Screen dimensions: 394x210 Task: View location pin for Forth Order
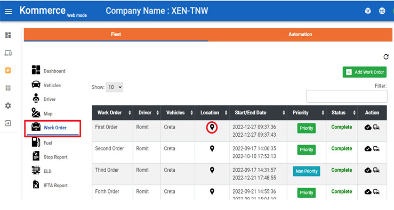click(212, 192)
